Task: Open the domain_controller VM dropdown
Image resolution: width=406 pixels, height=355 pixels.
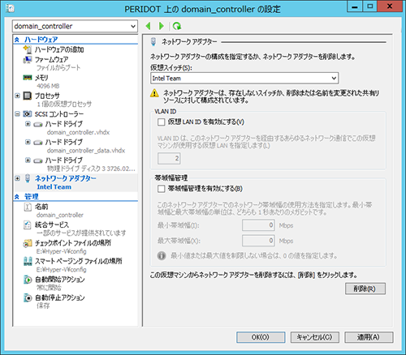Action: [x=75, y=26]
